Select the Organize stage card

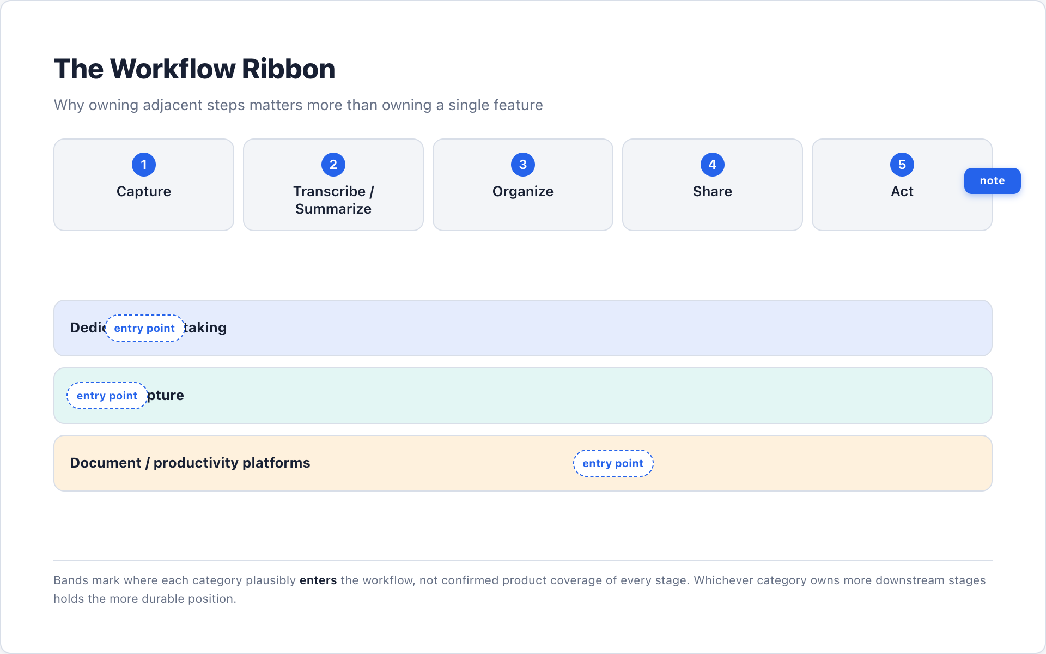point(523,185)
